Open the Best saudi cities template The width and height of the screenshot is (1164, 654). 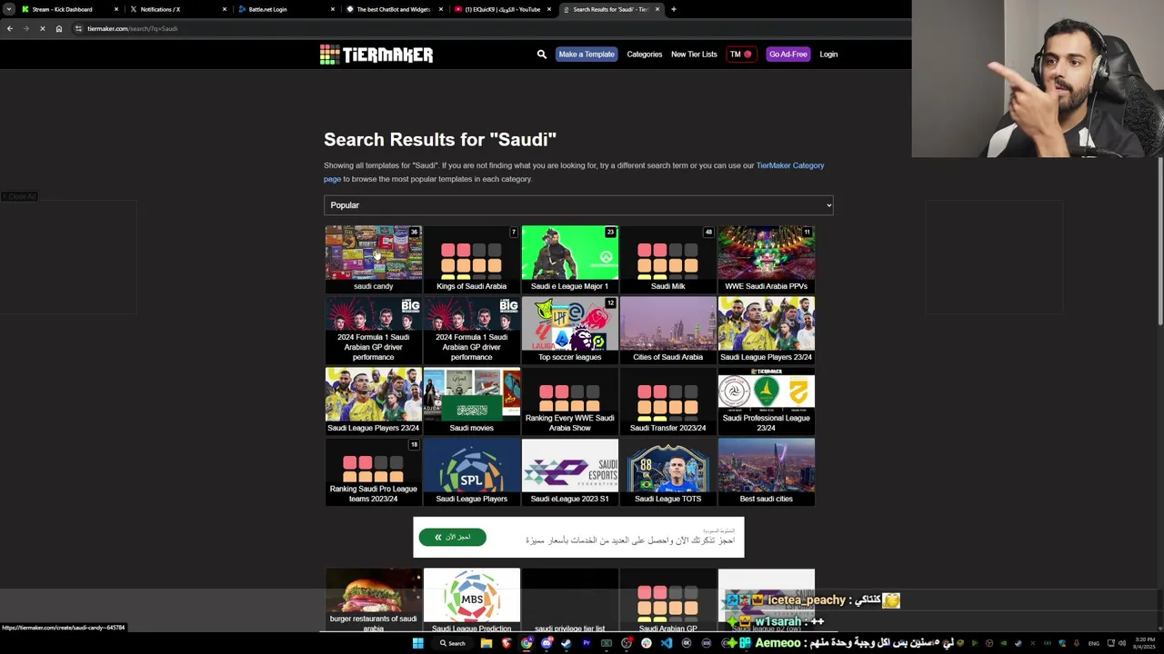pyautogui.click(x=766, y=471)
